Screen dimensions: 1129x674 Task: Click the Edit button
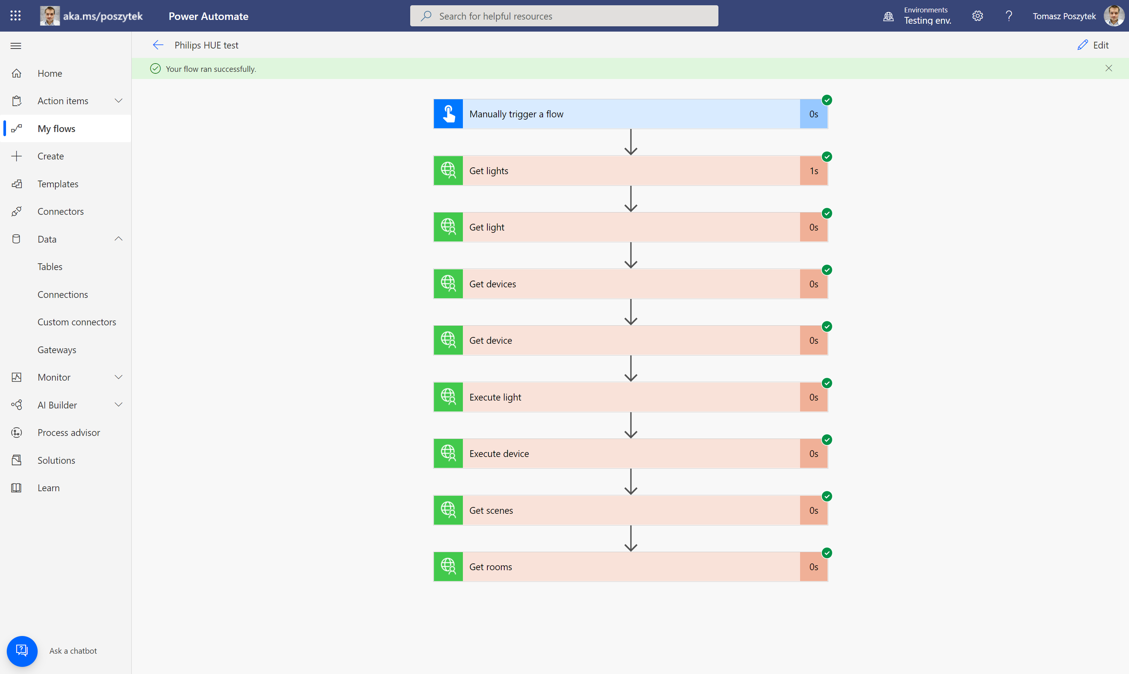click(1093, 45)
